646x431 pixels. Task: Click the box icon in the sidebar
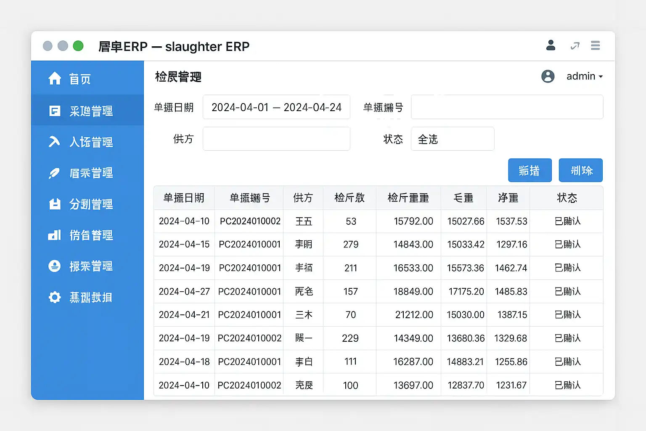tap(55, 204)
